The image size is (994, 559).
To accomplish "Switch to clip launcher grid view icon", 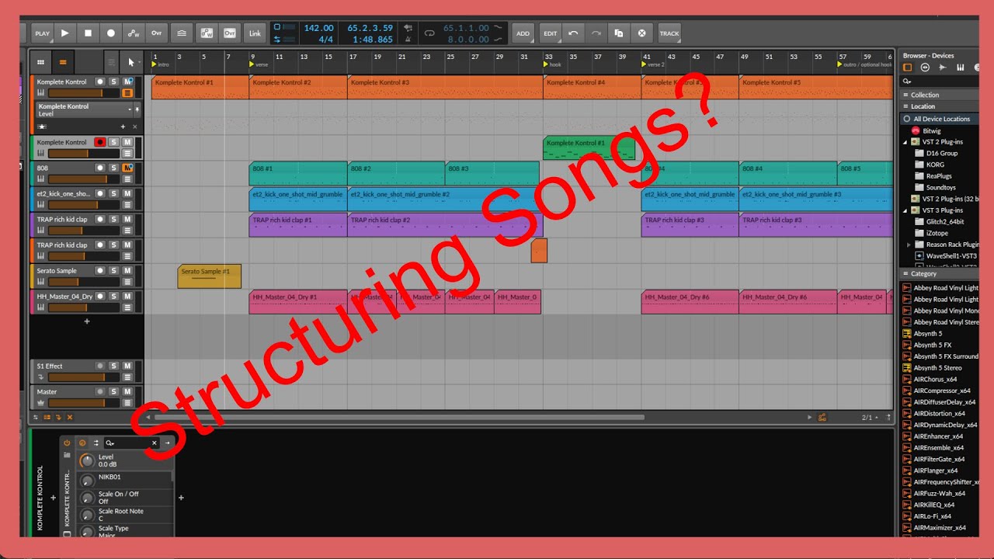I will coord(40,62).
